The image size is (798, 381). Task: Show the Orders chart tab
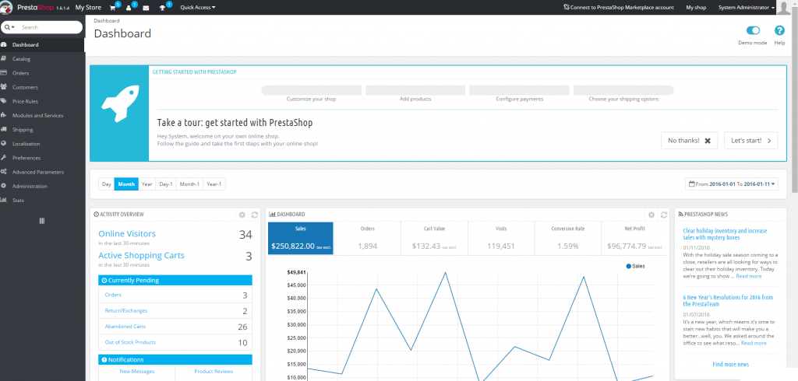coord(367,238)
